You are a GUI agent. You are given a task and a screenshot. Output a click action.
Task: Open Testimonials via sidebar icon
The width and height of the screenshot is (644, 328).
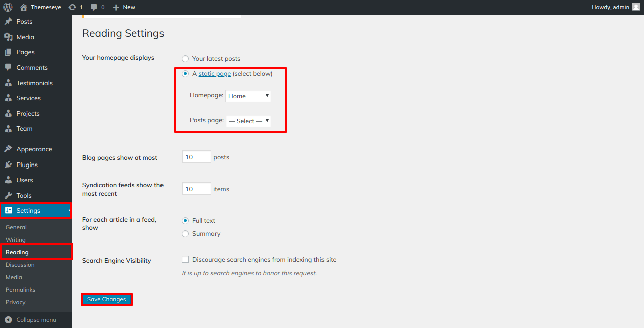[x=9, y=83]
